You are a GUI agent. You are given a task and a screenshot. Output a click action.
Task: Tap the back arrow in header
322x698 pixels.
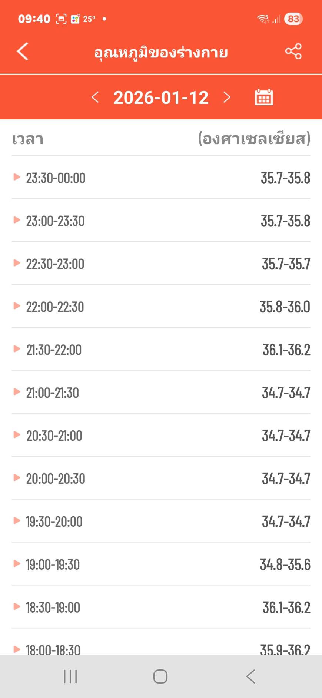click(x=23, y=51)
